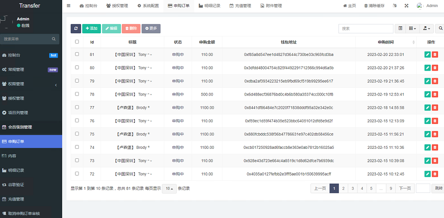Switch to the 明细记录 tab
Screen dimensions: 444x218
tap(209, 6)
